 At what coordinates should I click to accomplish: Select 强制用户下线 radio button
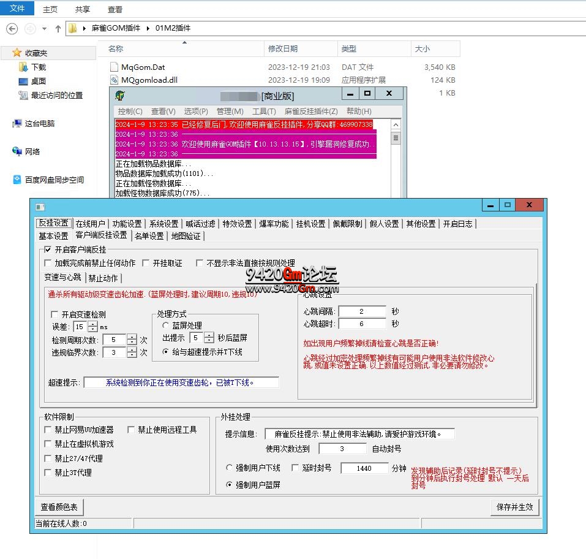tap(229, 468)
